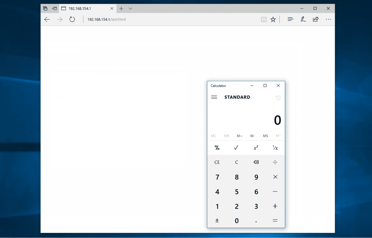Open Edge Settings and more menu
This screenshot has width=372, height=238.
point(328,19)
